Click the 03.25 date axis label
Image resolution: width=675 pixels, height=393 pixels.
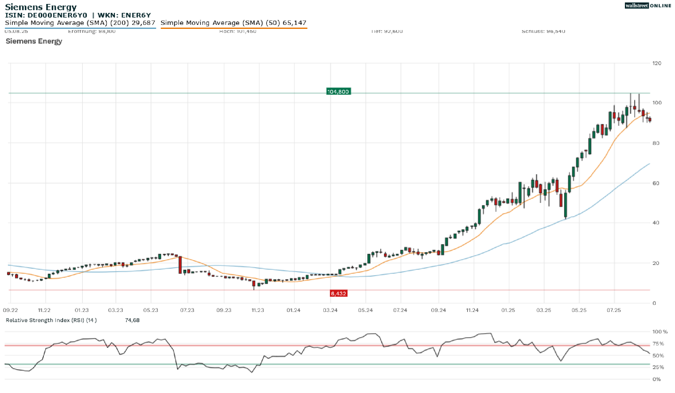pos(544,310)
